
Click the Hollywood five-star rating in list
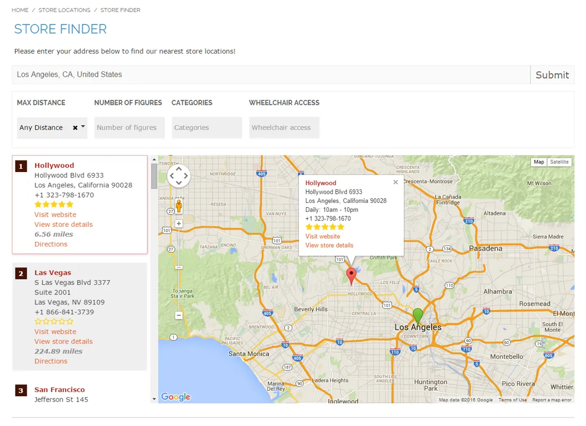click(x=54, y=204)
